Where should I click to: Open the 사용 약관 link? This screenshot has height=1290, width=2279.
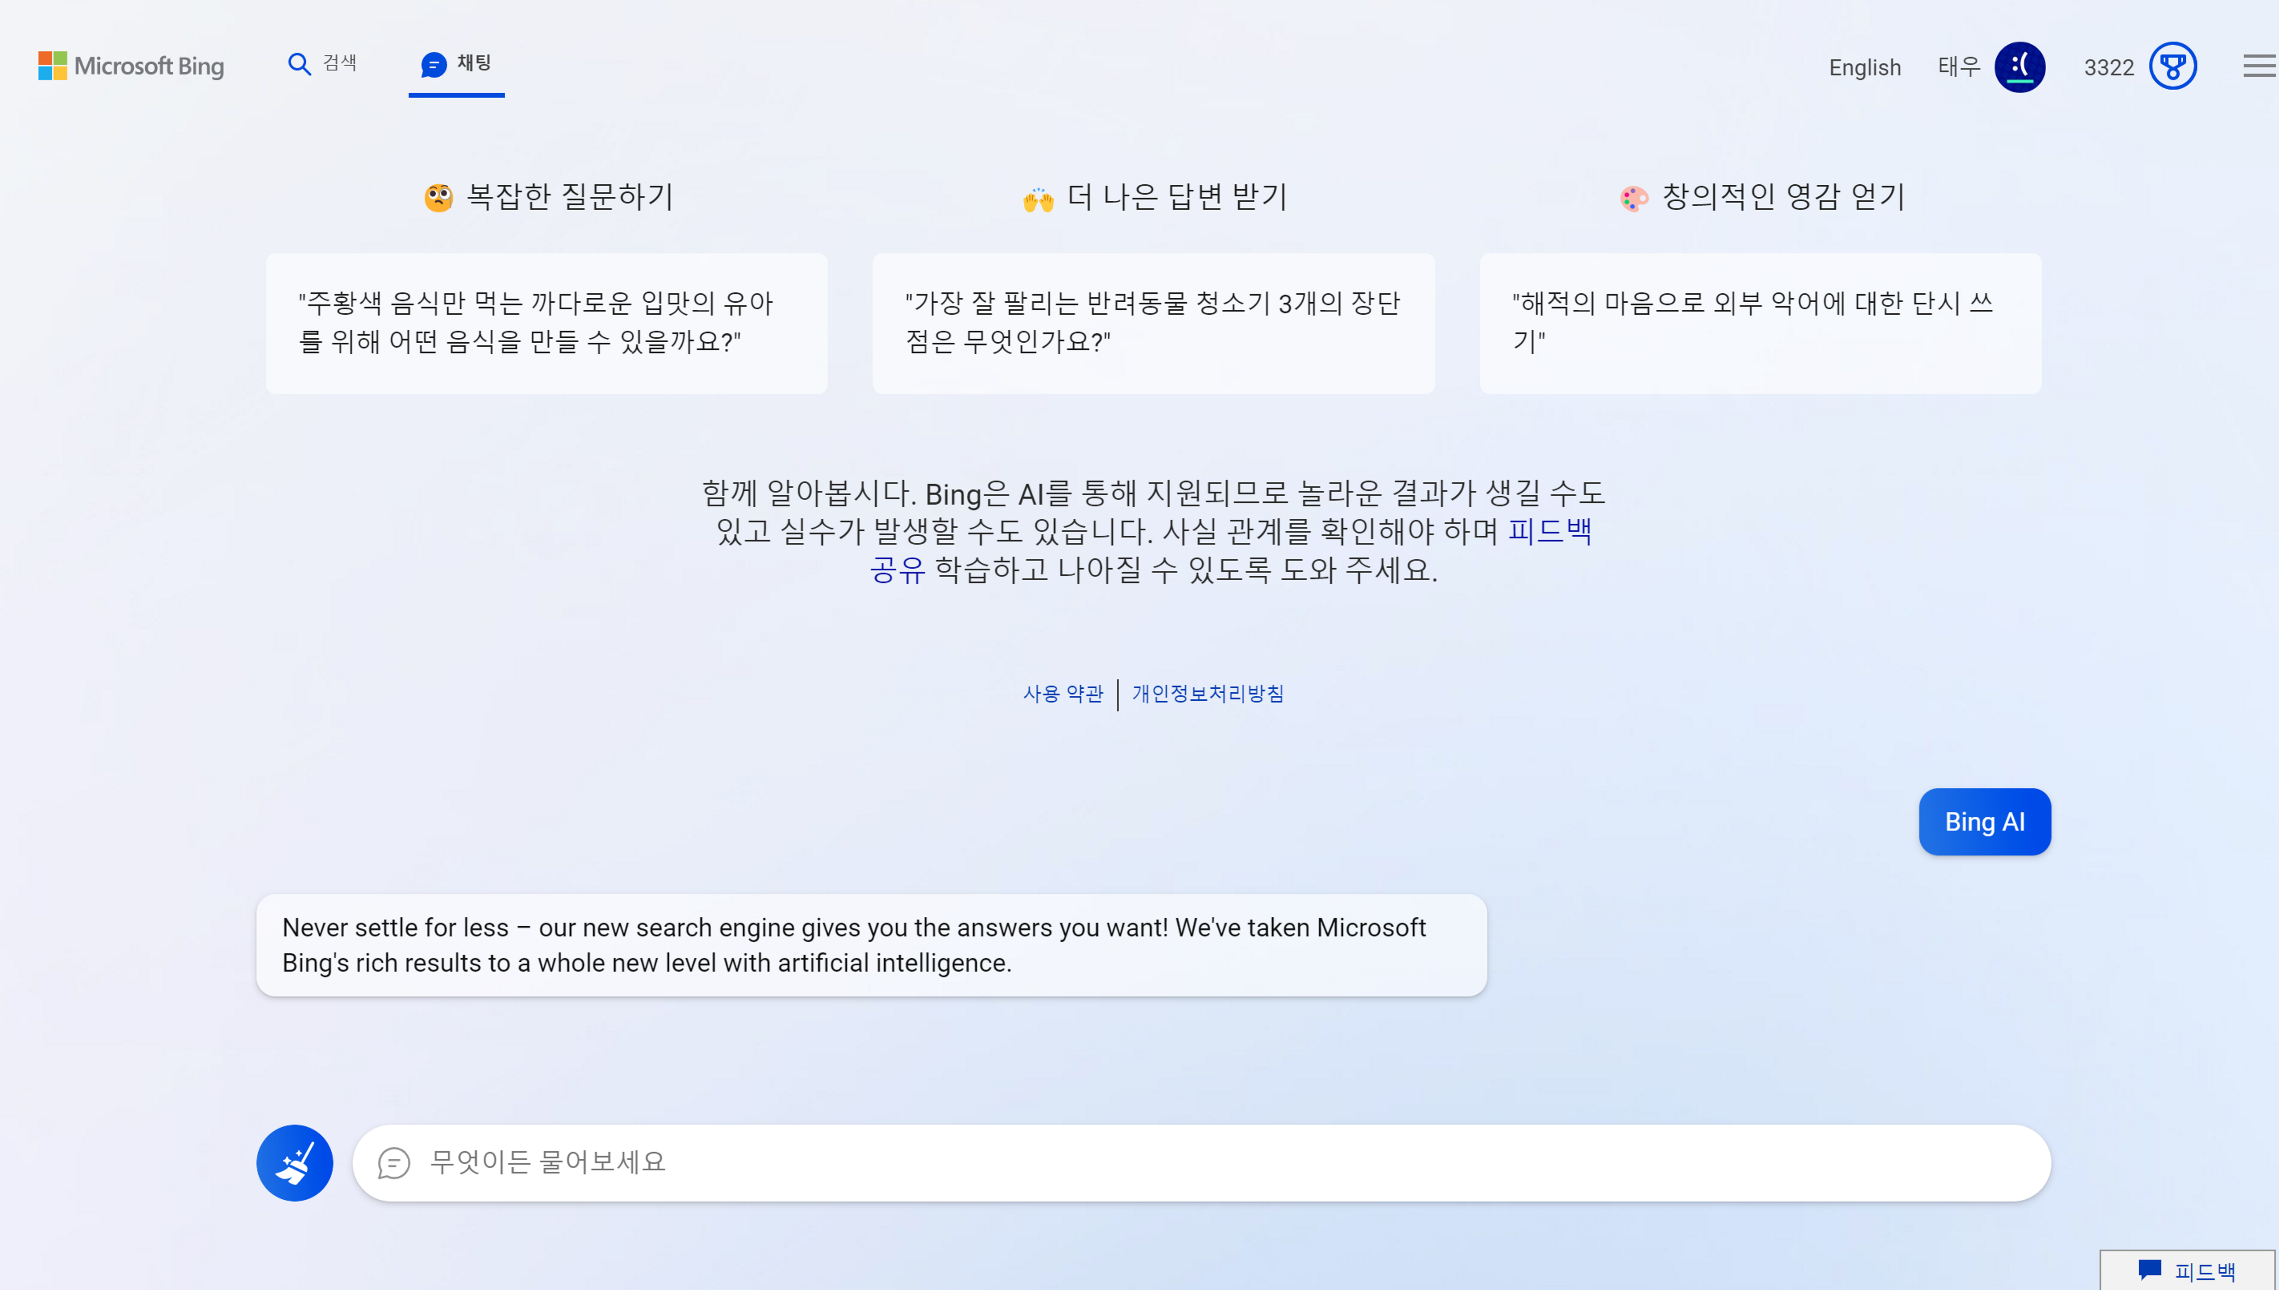click(1063, 694)
